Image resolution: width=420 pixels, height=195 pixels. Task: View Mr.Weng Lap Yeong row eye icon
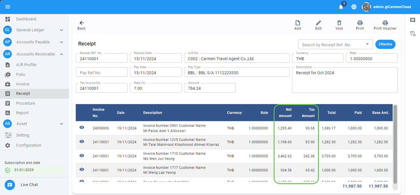click(82, 170)
